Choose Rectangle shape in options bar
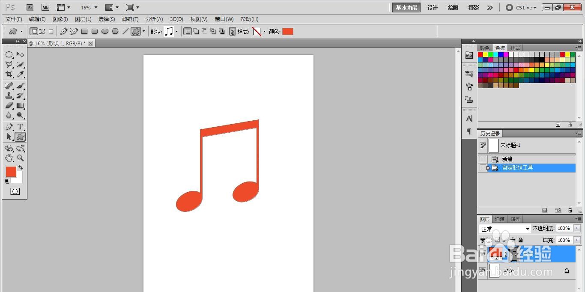 pyautogui.click(x=84, y=31)
